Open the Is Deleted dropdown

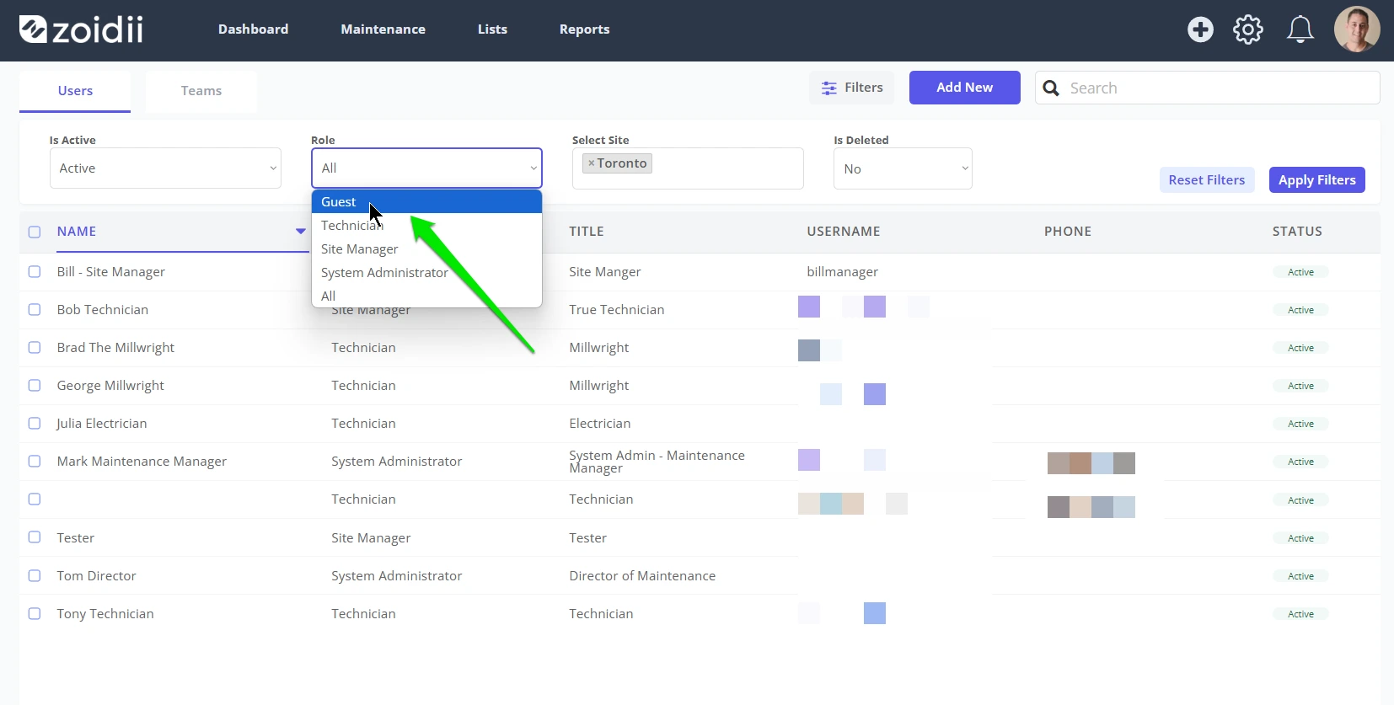pyautogui.click(x=903, y=168)
